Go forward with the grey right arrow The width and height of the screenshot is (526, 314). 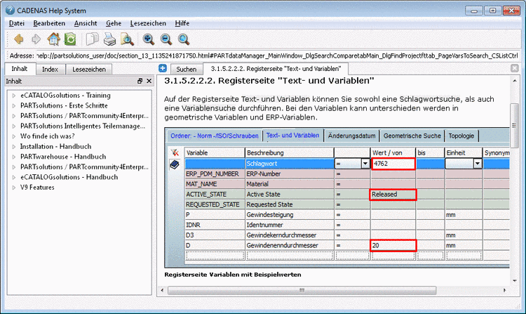point(36,39)
